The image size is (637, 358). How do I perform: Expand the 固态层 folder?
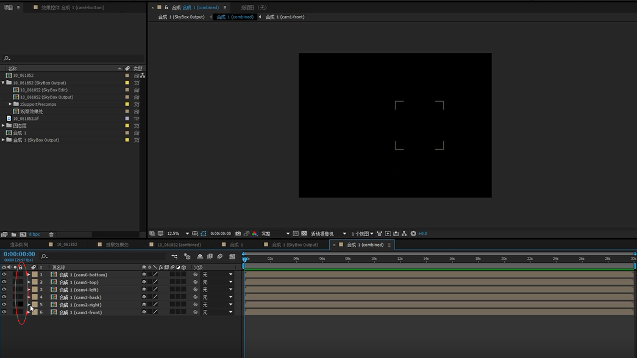point(3,125)
